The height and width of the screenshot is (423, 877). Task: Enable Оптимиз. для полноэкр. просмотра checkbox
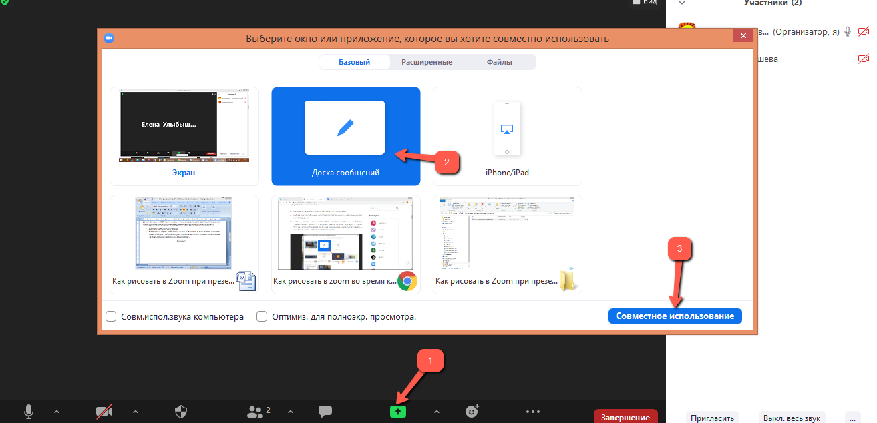[262, 316]
